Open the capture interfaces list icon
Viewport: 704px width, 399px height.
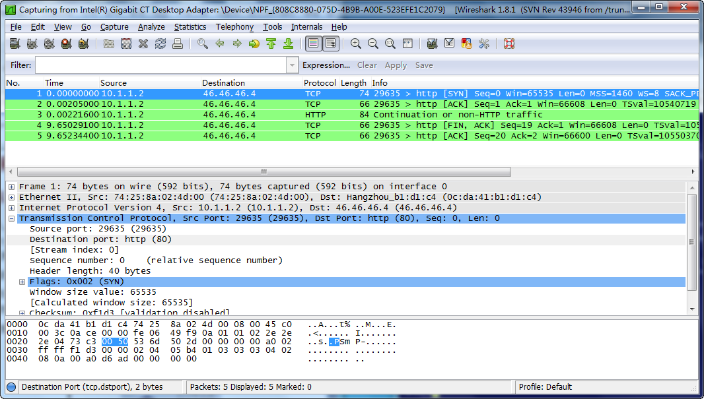click(x=15, y=44)
